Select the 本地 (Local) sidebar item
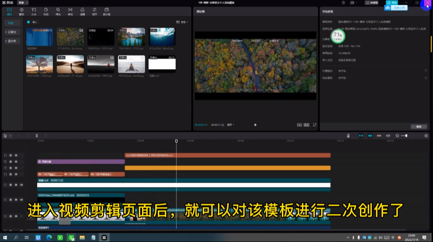Screen dimensions: 433x242 (11, 23)
